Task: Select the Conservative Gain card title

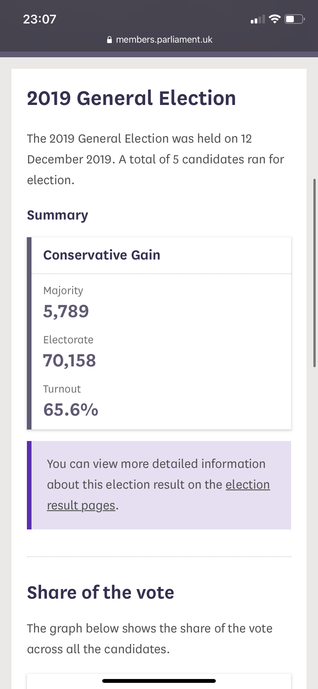Action: (102, 255)
